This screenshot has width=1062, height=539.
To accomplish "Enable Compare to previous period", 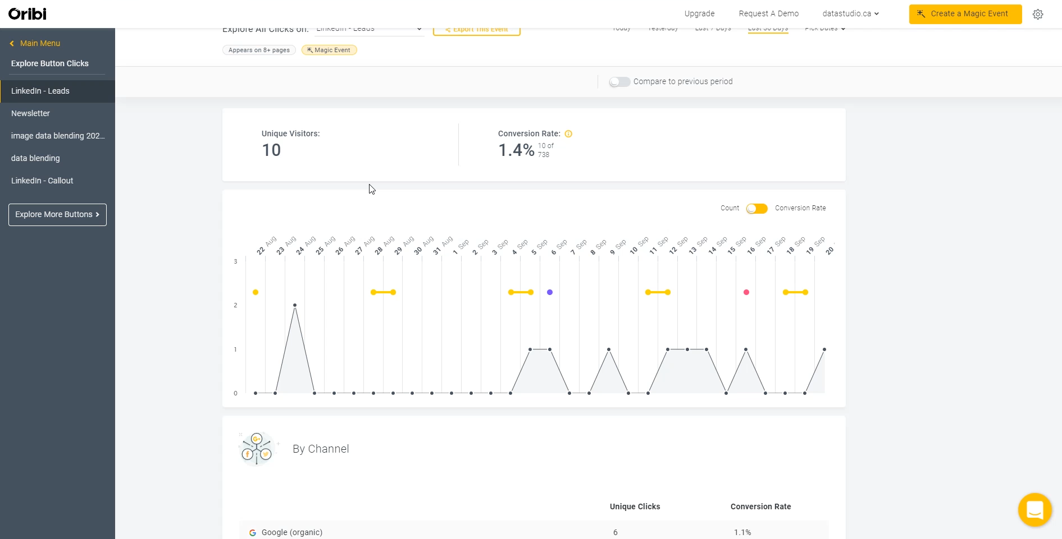I will 619,82.
